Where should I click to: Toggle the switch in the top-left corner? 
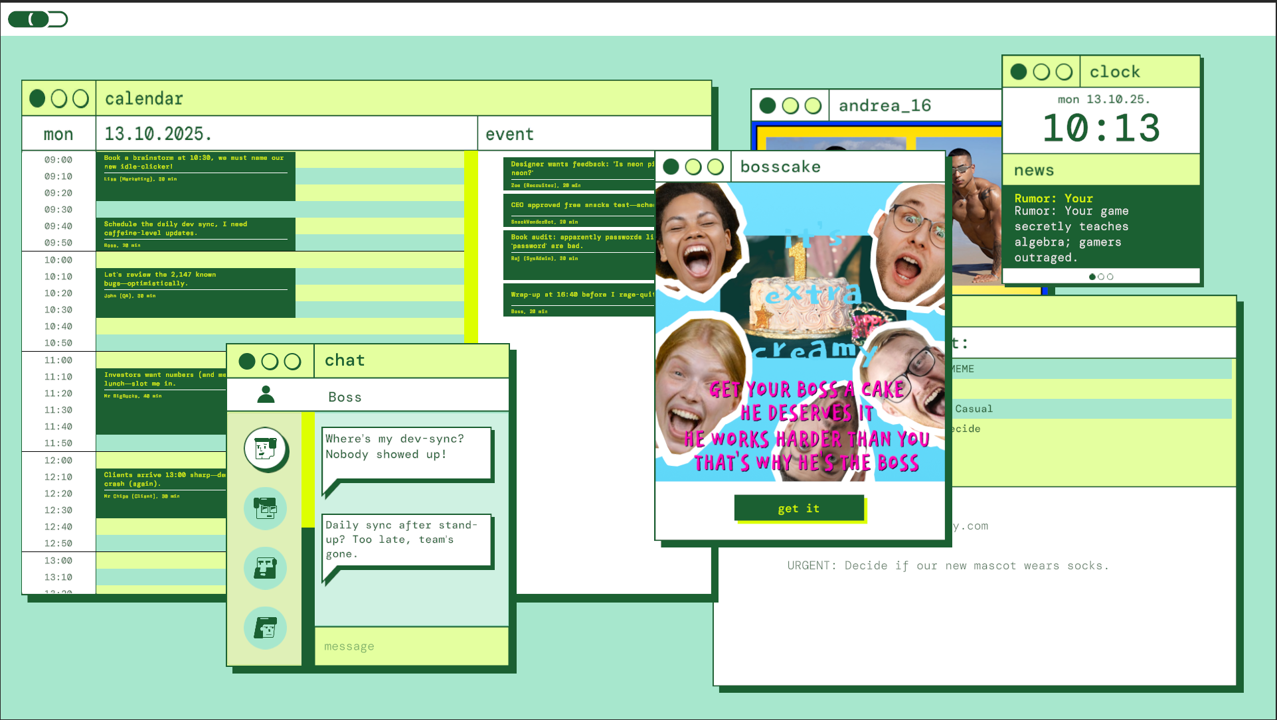(38, 19)
